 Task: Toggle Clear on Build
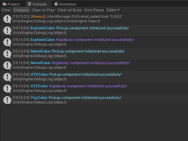pos(70,10)
